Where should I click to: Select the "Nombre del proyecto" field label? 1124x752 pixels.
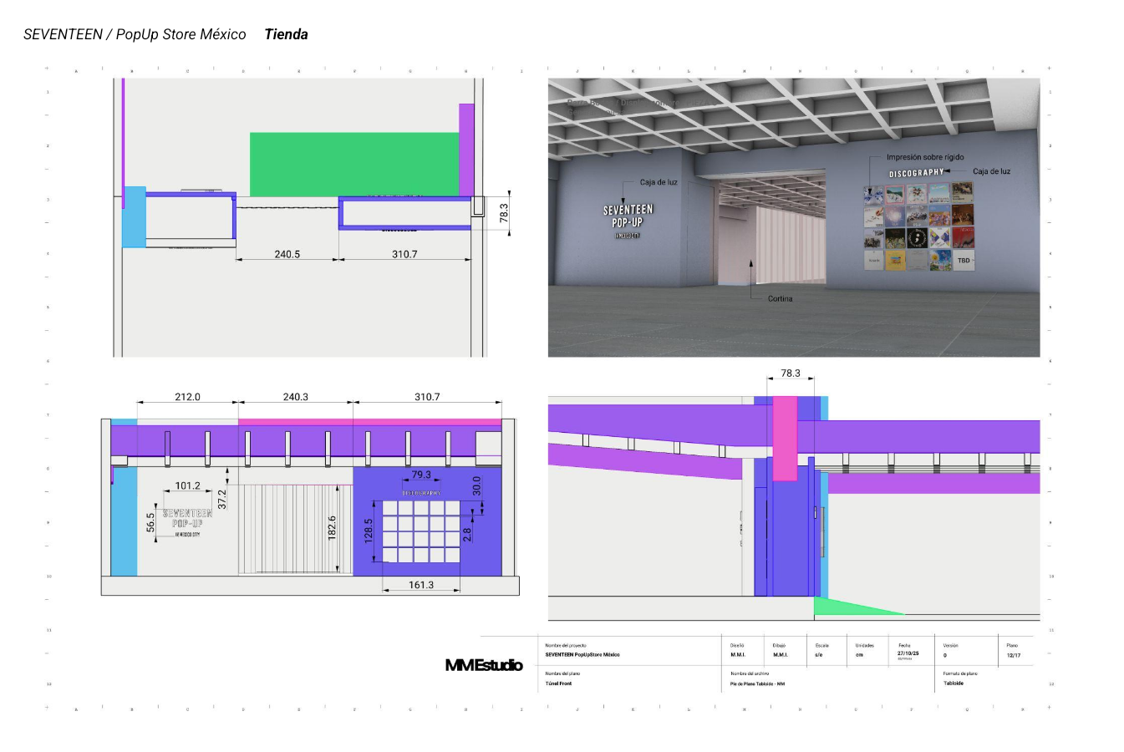tap(566, 645)
